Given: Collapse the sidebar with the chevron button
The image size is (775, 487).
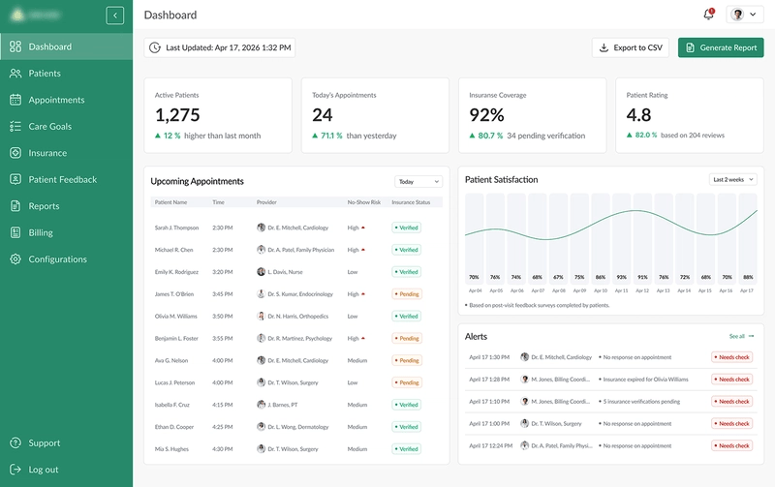Looking at the screenshot, I should pos(114,15).
